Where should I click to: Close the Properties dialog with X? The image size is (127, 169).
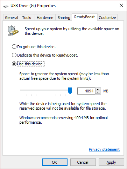[121, 5]
